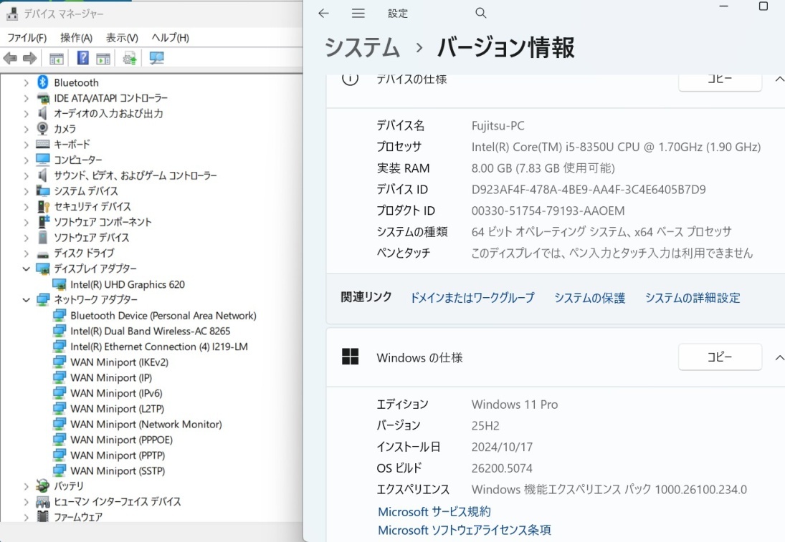Expand the Bluetooth device category
The width and height of the screenshot is (785, 542).
(26, 82)
